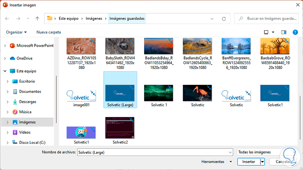Click the search box in Imágenes guardadas
Viewport: 303px width, 170px height.
click(x=266, y=19)
